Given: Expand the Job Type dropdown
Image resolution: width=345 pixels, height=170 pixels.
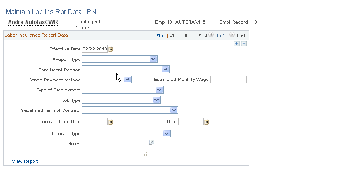Looking at the screenshot, I should tap(156, 100).
